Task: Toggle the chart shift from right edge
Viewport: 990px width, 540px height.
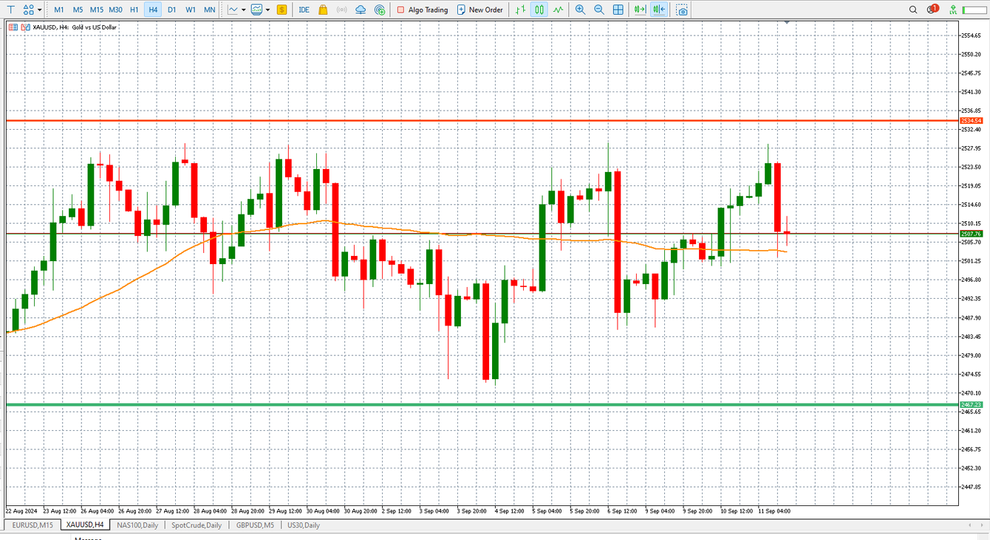Action: 658,10
